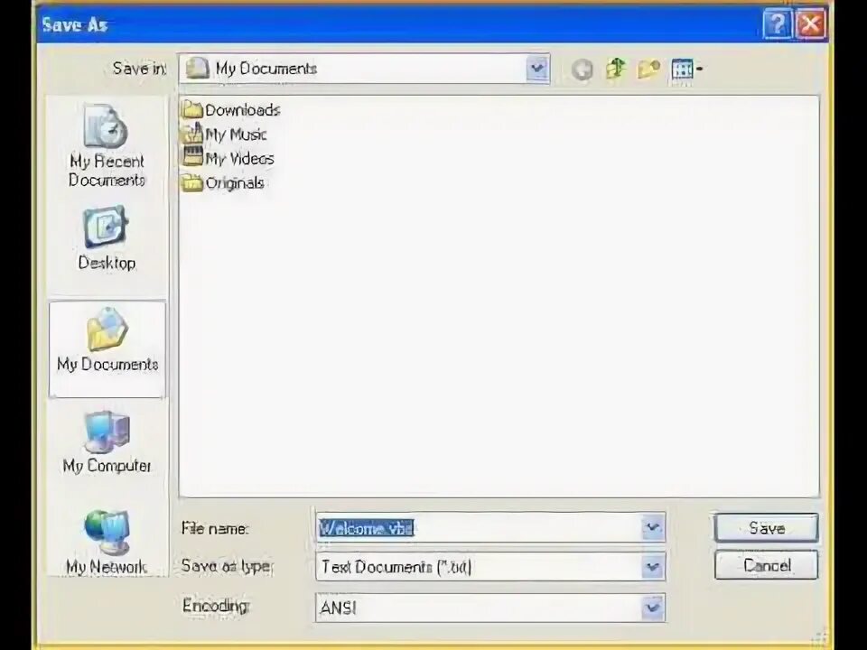867x650 pixels.
Task: Select the Downloads folder icon
Action: point(191,109)
